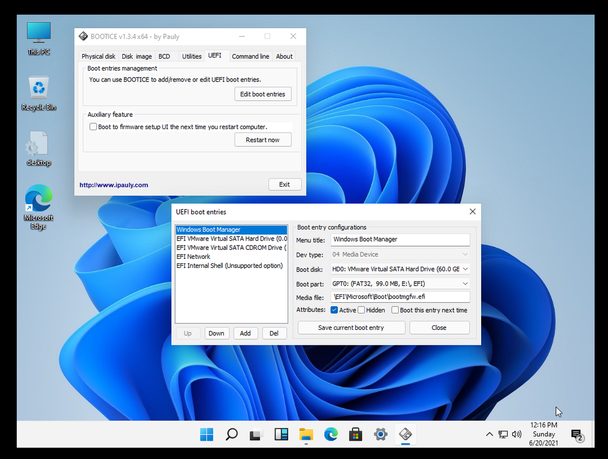The image size is (608, 459).
Task: Select EFI Internal Shell entry
Action: [231, 266]
